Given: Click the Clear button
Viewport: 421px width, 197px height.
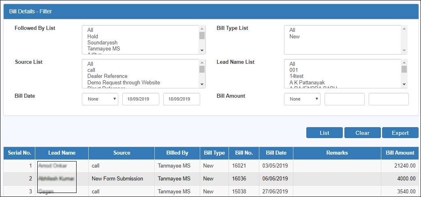Looking at the screenshot, I should pyautogui.click(x=363, y=133).
